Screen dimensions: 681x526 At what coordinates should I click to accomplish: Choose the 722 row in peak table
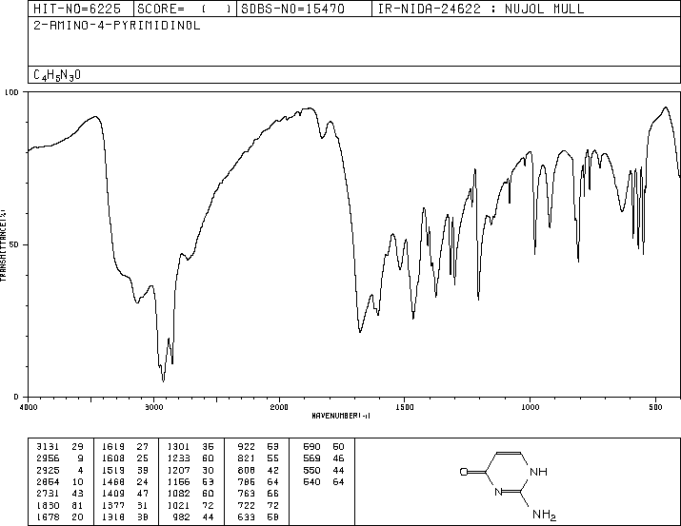[258, 505]
